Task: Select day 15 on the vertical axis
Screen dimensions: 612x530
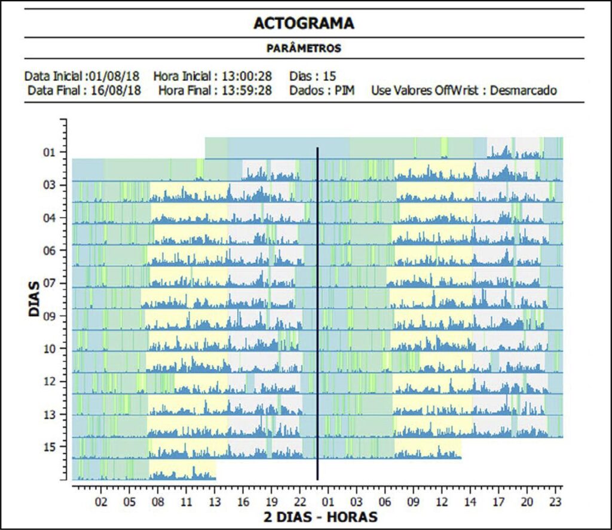Action: (49, 447)
